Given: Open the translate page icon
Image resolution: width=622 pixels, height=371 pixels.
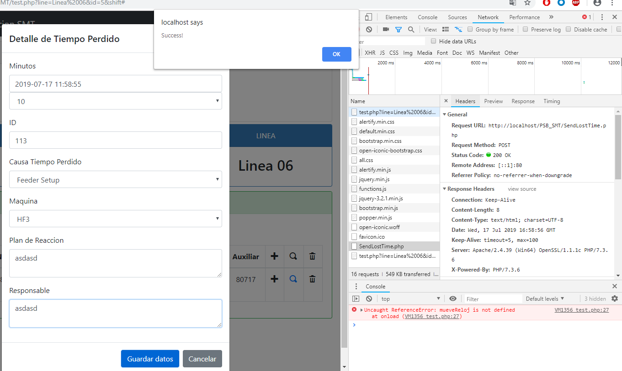Looking at the screenshot, I should pos(513,3).
